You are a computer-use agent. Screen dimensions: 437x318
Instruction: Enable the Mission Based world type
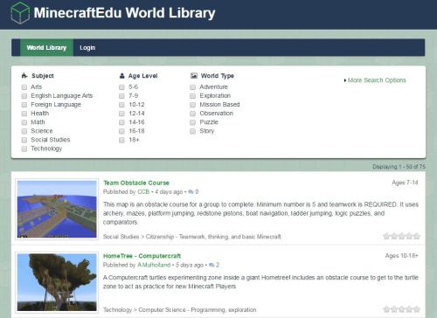[x=192, y=105]
